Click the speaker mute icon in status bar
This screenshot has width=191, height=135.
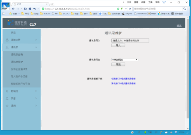pos(171,132)
